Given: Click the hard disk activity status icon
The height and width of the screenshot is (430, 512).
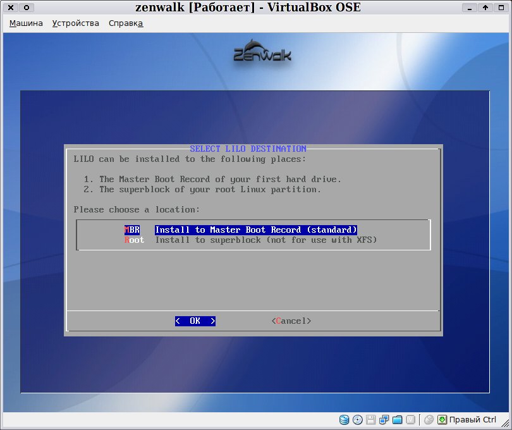Looking at the screenshot, I should pyautogui.click(x=344, y=419).
